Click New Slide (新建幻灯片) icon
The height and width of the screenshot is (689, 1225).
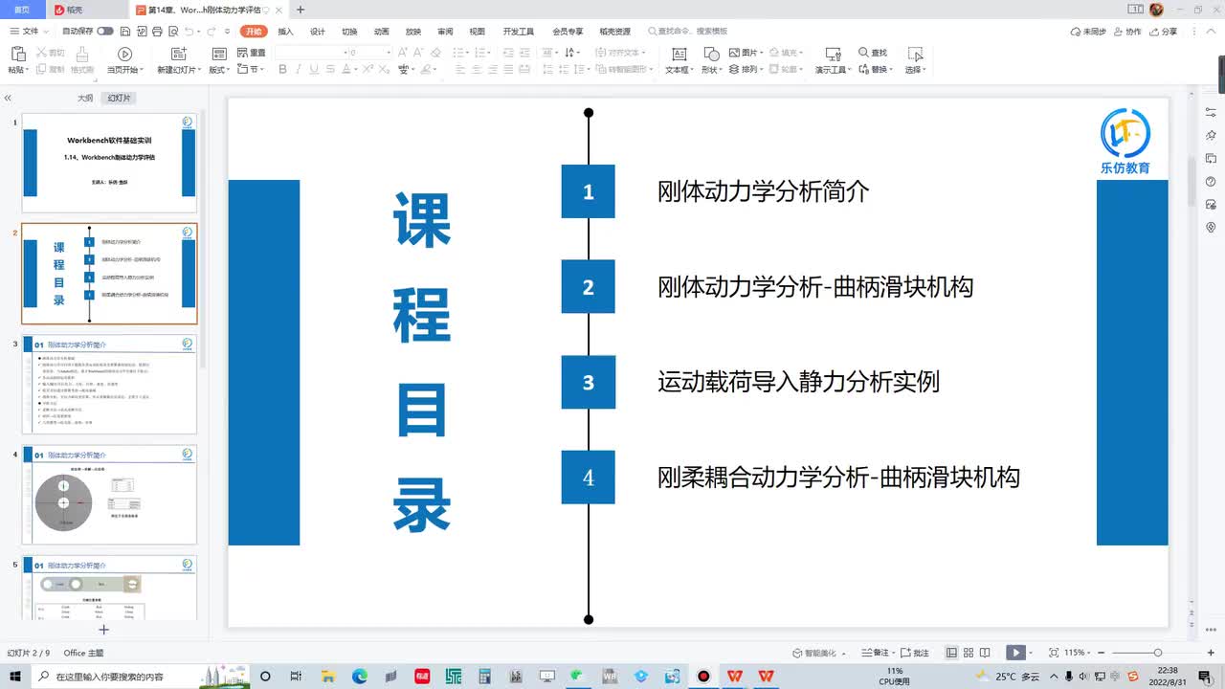(179, 54)
